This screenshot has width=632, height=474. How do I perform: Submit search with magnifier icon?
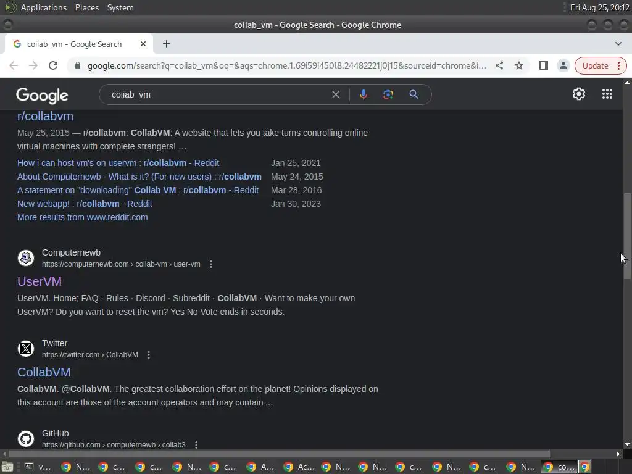click(414, 94)
